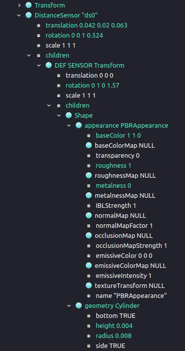Collapse the geometry Cylinder node
This screenshot has height=351, width=185.
pos(69,306)
